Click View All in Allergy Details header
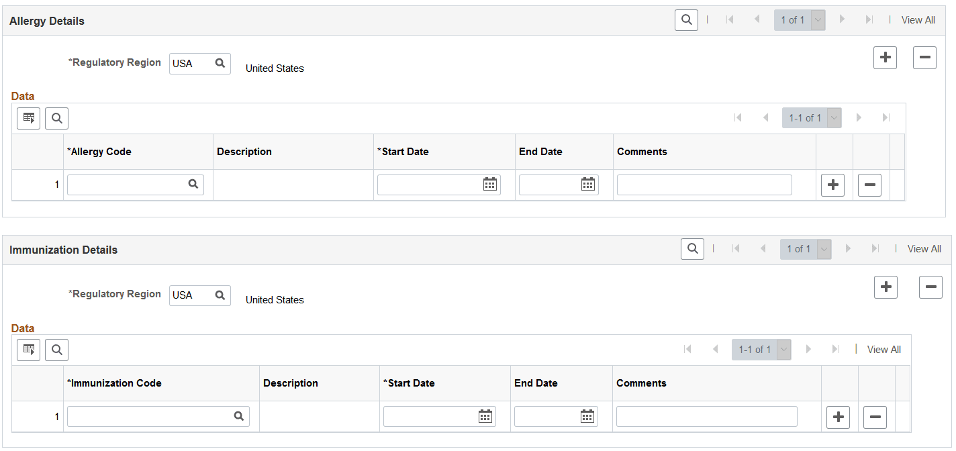 pos(918,20)
